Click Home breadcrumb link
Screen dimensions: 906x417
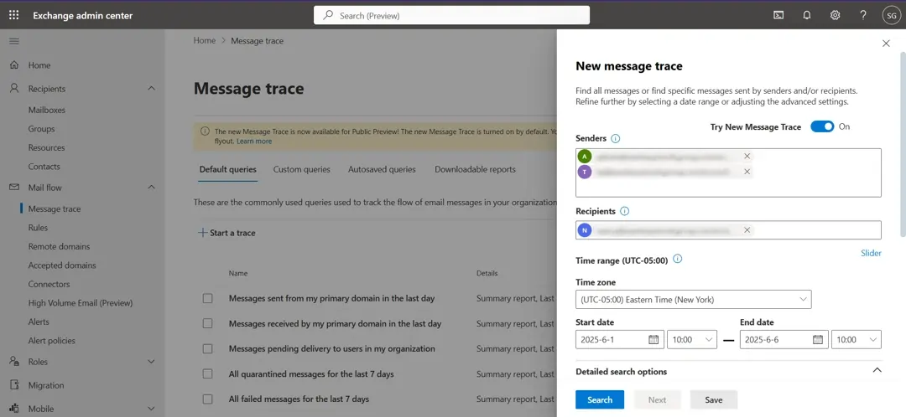pos(205,40)
